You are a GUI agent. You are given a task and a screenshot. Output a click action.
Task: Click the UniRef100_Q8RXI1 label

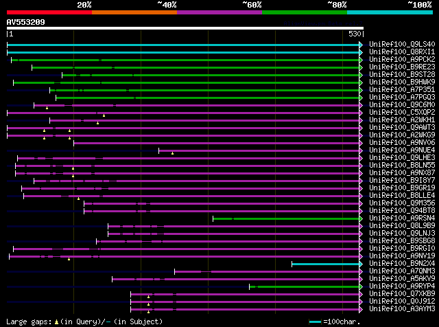402,52
